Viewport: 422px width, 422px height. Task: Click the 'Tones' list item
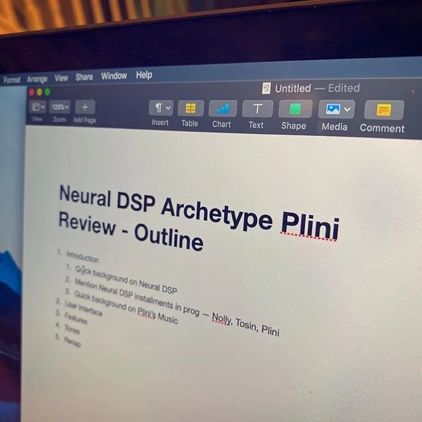(72, 328)
